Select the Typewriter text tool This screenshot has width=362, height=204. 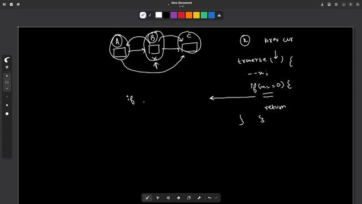(168, 198)
